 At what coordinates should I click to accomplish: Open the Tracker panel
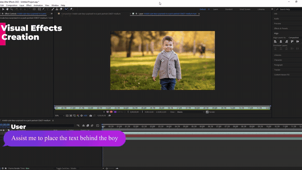coord(277,70)
